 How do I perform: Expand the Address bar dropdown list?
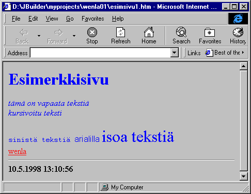(175, 53)
